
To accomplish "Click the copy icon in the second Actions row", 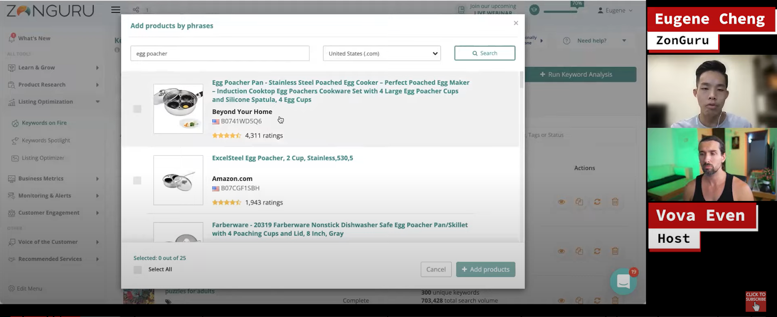I will point(579,251).
